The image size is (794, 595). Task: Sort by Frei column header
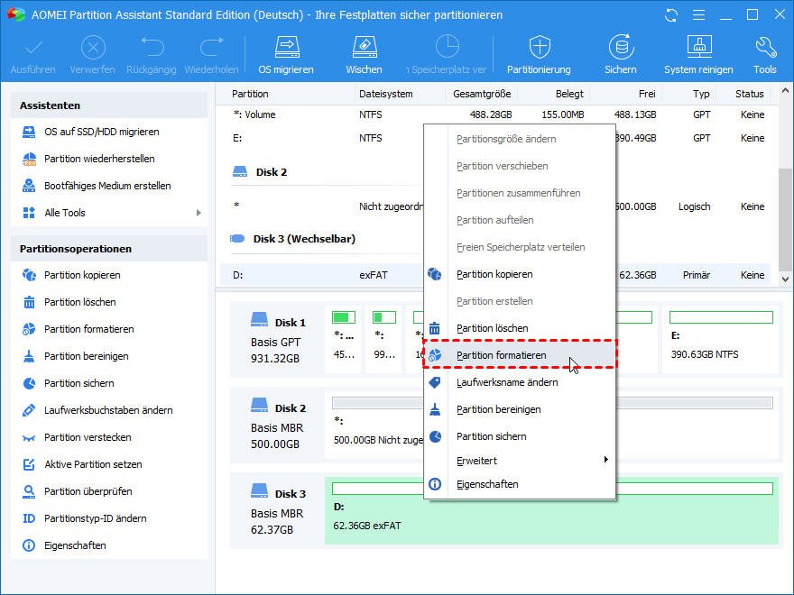coord(647,94)
